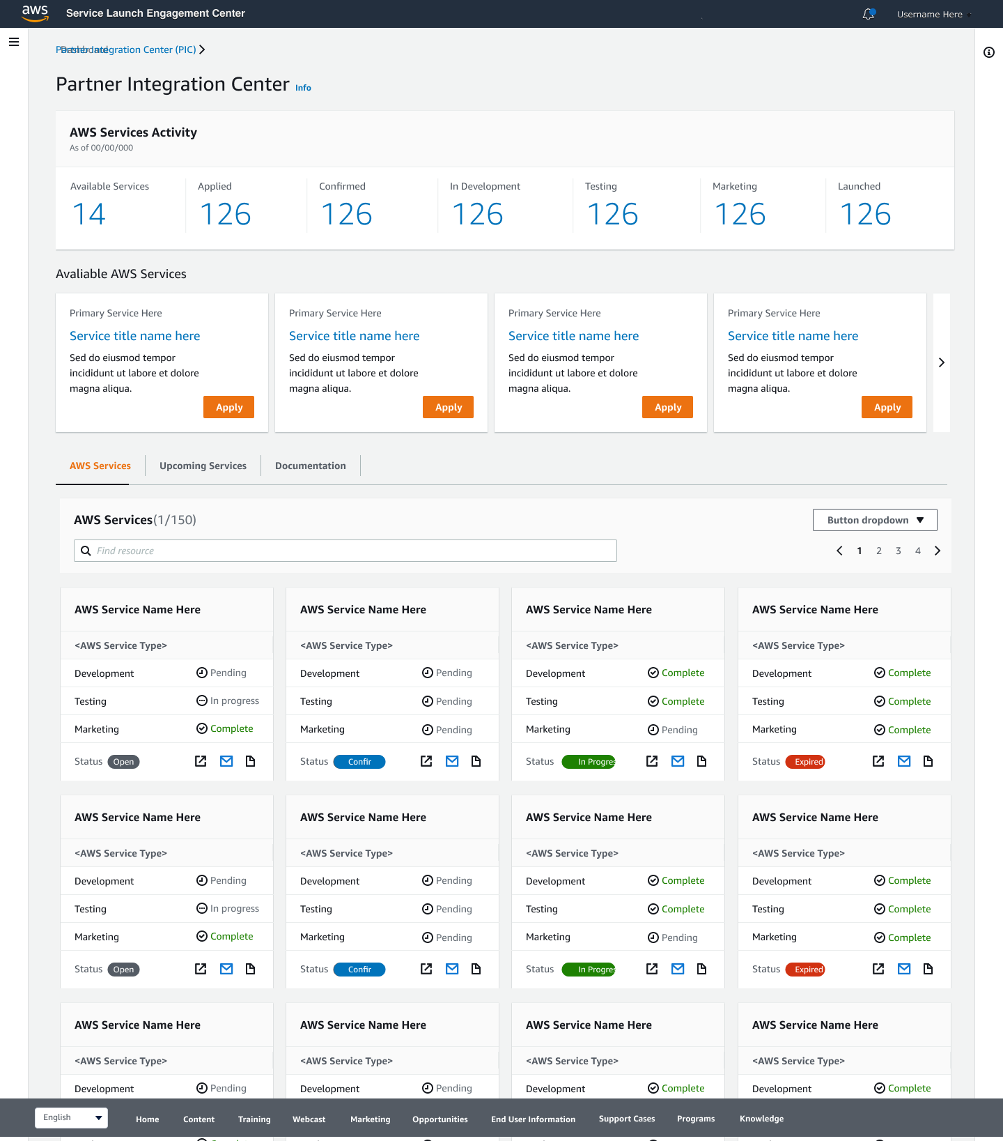Click the 126 count under Launched
Viewport: 1003px width, 1141px height.
pyautogui.click(x=866, y=214)
